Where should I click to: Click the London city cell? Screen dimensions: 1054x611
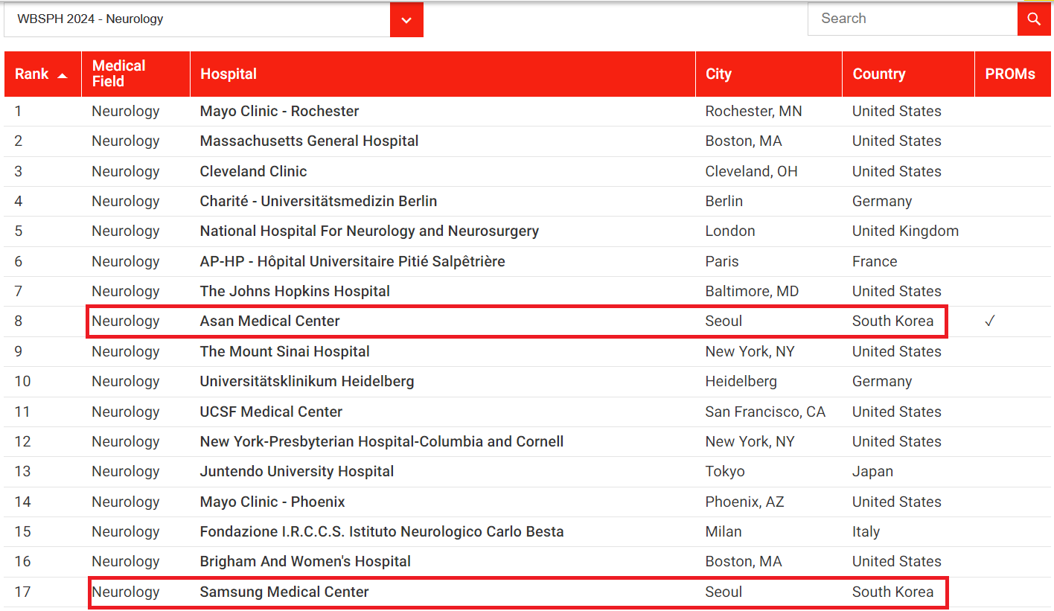[x=729, y=231]
